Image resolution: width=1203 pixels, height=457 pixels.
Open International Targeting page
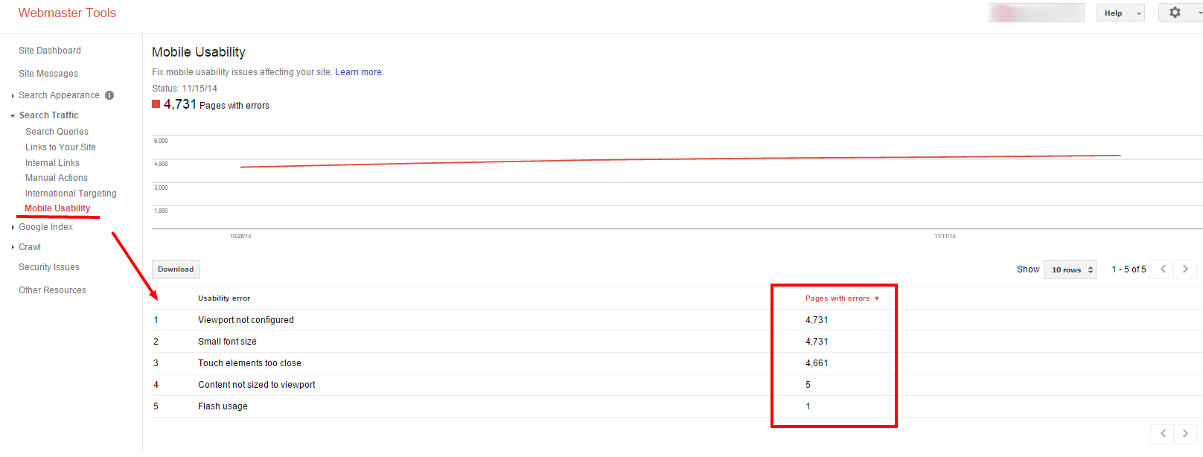[71, 194]
